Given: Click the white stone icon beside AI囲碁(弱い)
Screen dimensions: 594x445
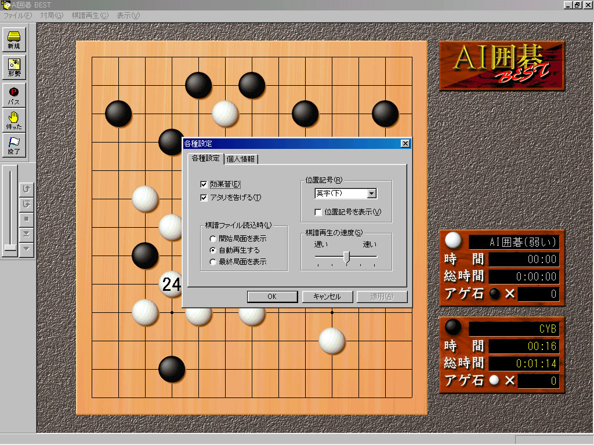Looking at the screenshot, I should click(453, 242).
